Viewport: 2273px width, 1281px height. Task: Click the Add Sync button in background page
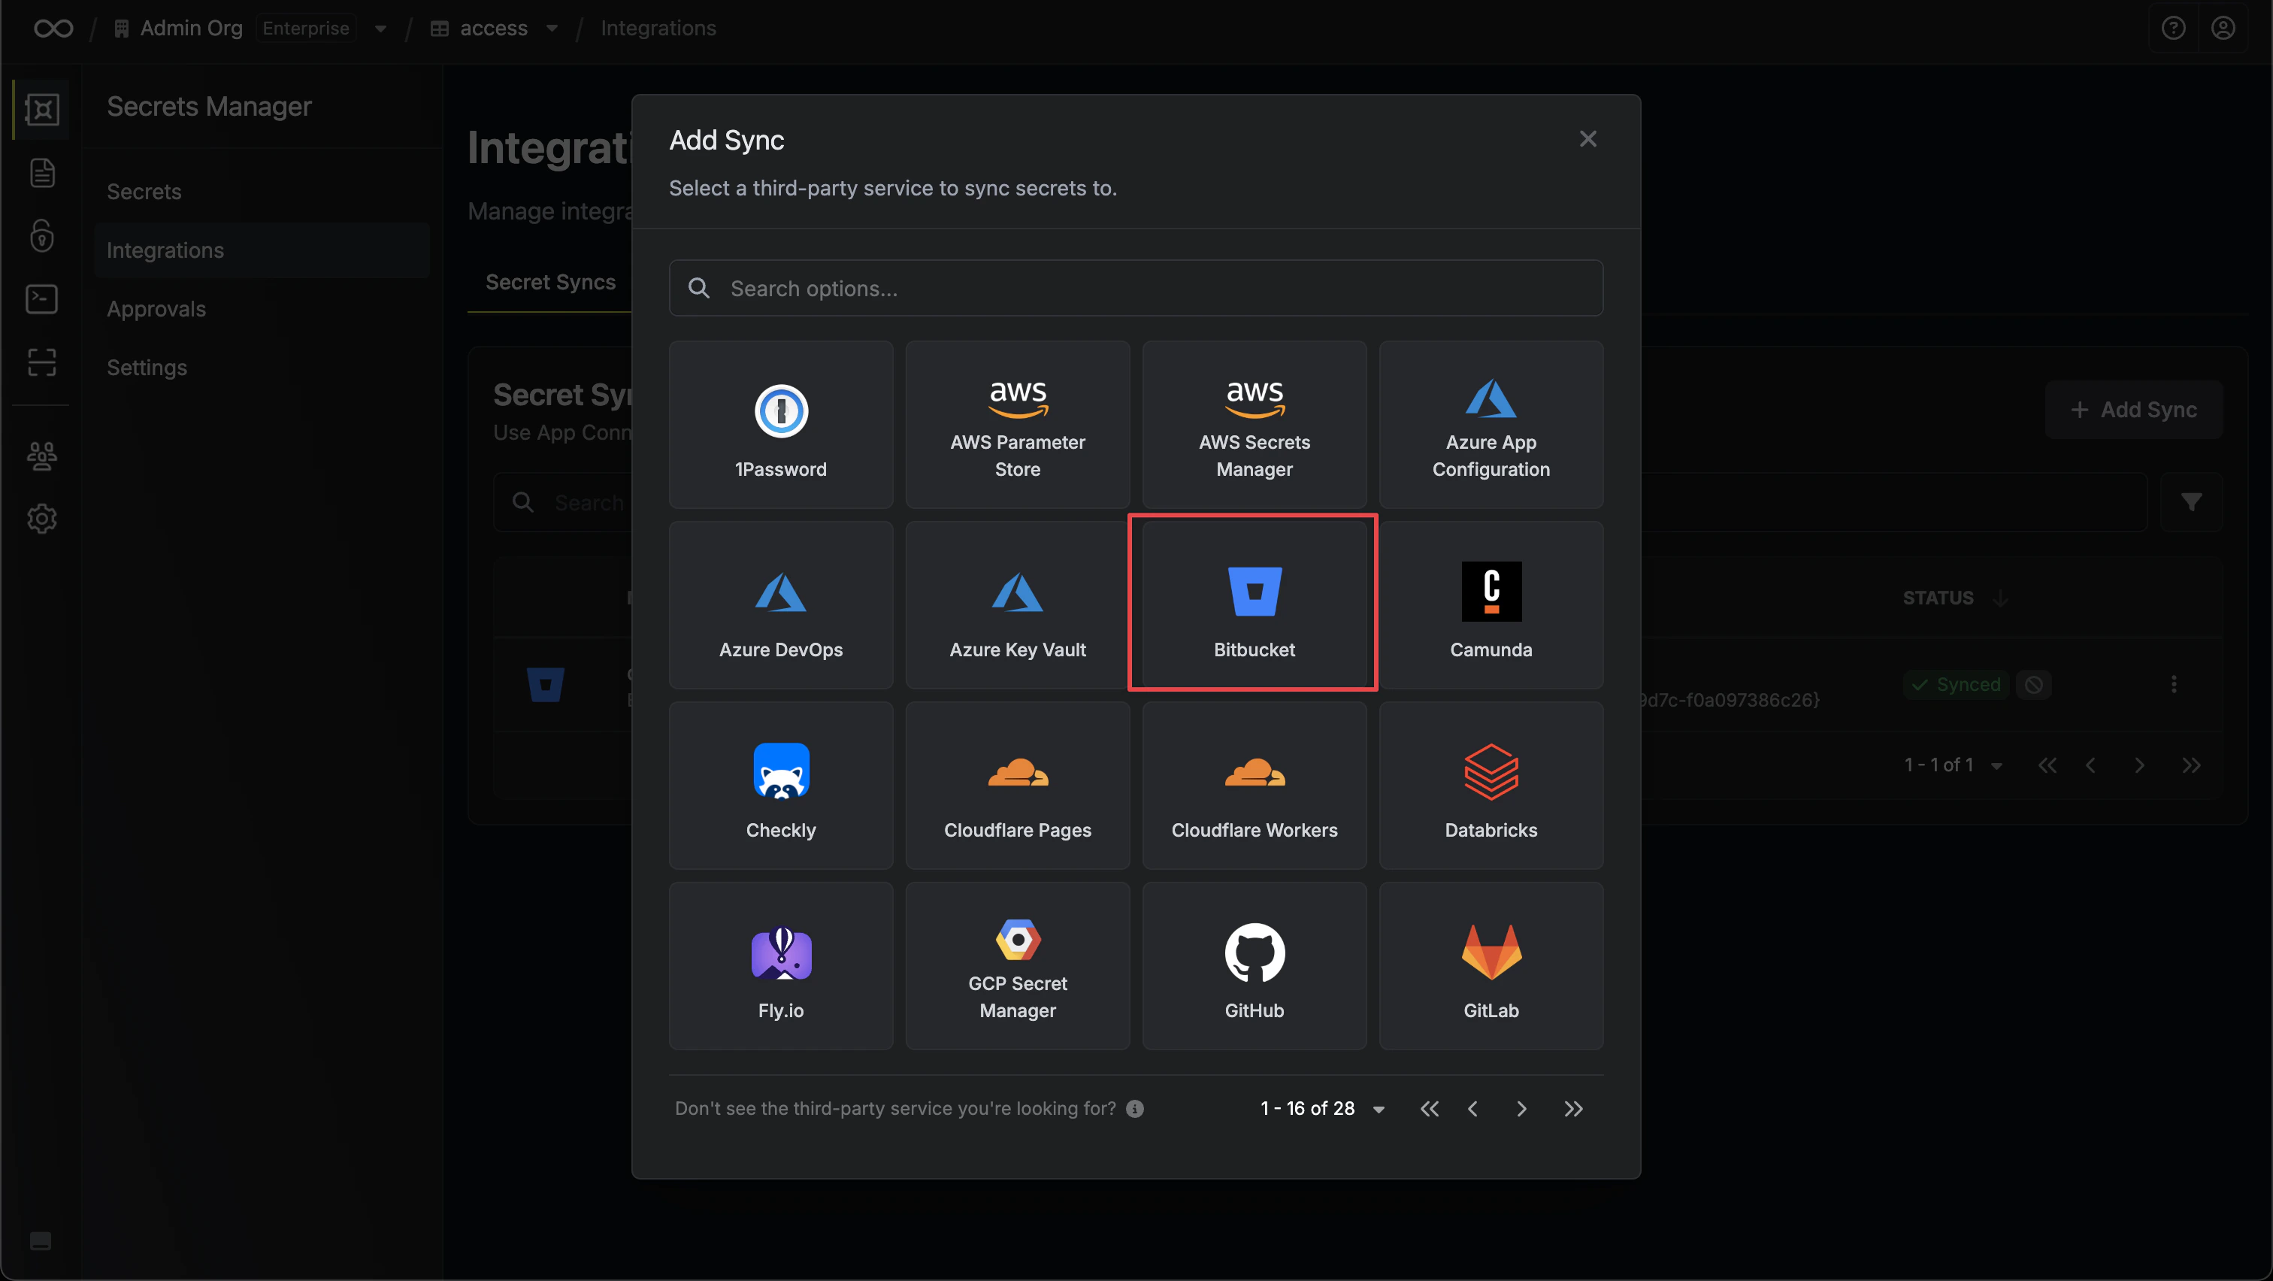[x=2132, y=410]
